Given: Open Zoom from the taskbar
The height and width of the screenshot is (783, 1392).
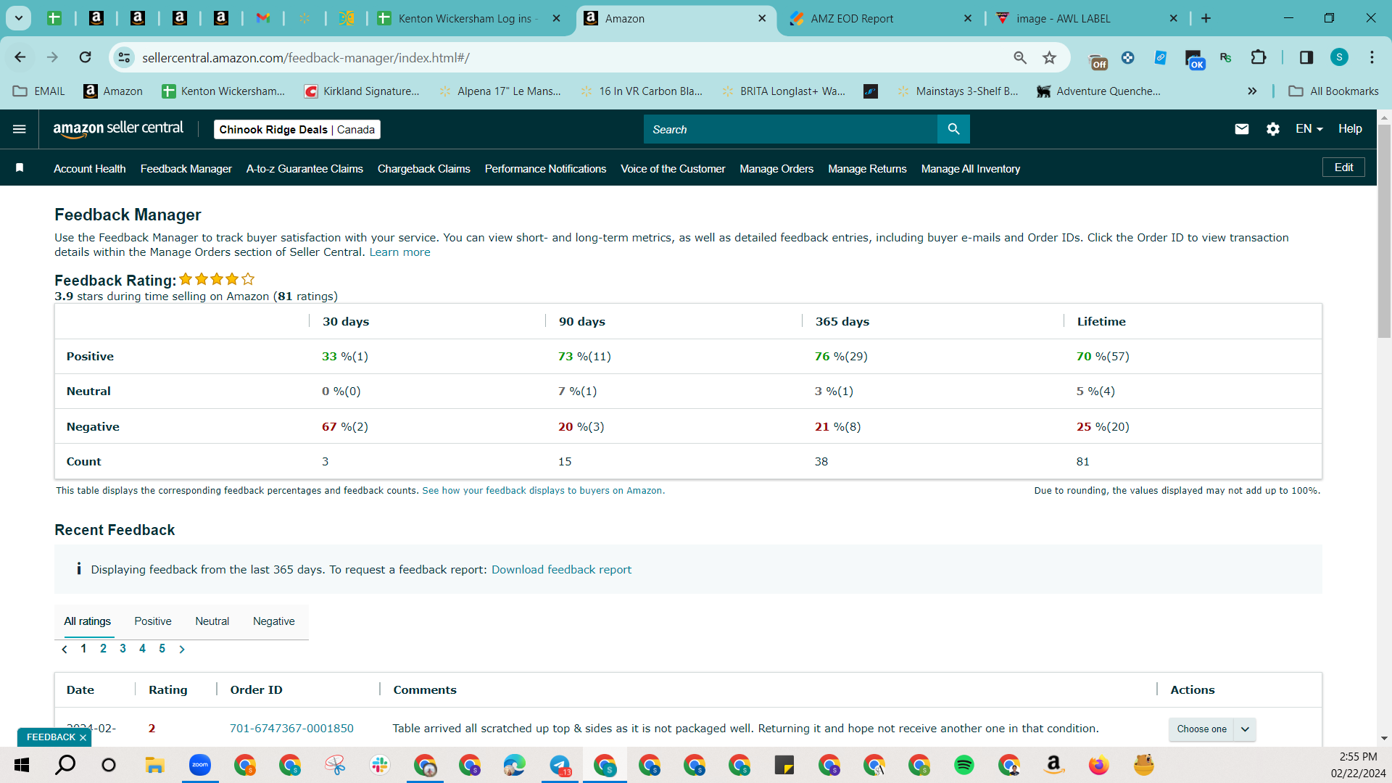Looking at the screenshot, I should 200,765.
